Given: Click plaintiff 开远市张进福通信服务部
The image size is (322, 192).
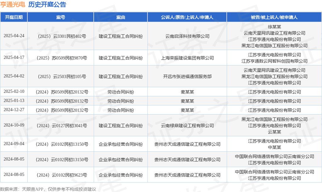Looking at the screenshot, I should click(187, 76).
